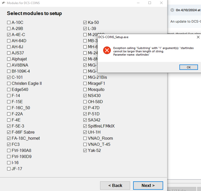
Task: Enable the JF-17 module
Action: [9, 169]
